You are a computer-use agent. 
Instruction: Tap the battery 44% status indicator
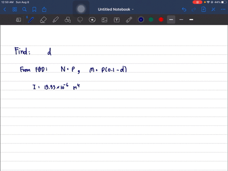point(221,2)
